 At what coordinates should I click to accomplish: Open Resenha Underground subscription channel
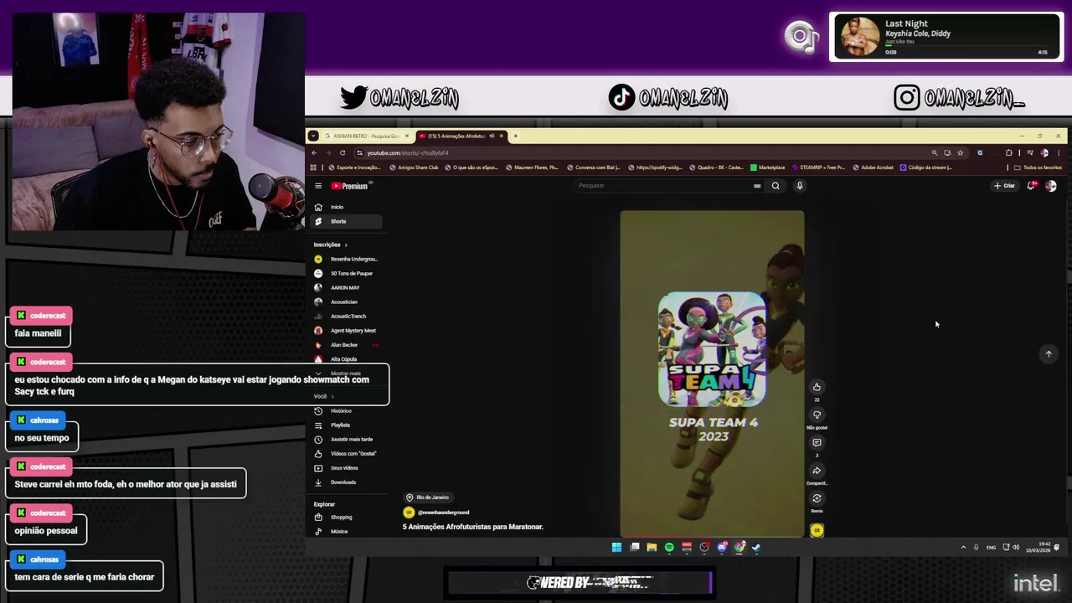[x=348, y=259]
